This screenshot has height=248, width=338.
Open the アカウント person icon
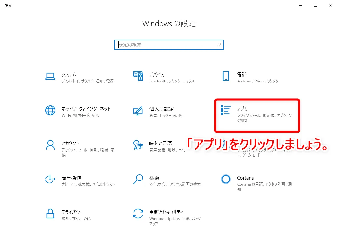tap(50, 145)
